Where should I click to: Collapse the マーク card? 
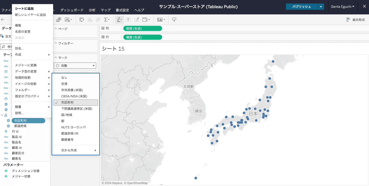point(56,58)
